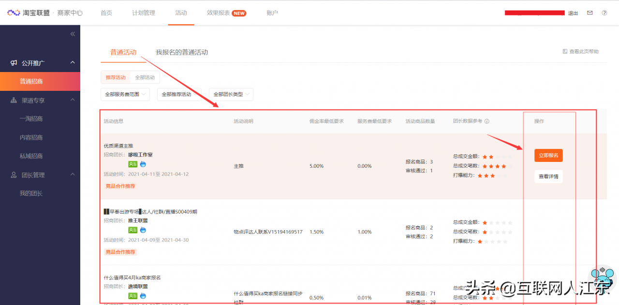619x305 pixels.
Task: Open 全部推荐活动 dropdown
Action: 179,94
